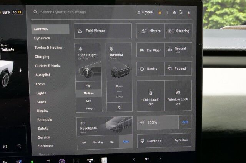Open the Profile menu
Screen dimensions: 246x163
point(145,12)
